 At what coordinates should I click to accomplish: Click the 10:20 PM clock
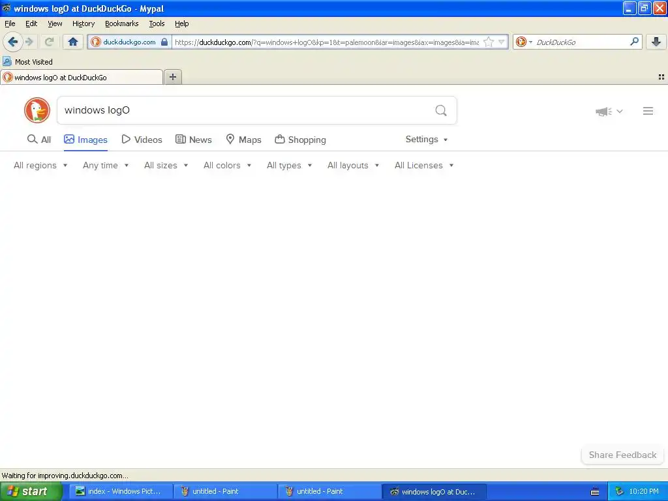coord(644,491)
